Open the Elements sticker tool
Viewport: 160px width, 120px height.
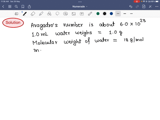click(x=65, y=14)
